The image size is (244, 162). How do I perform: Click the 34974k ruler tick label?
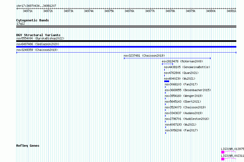(89, 11)
